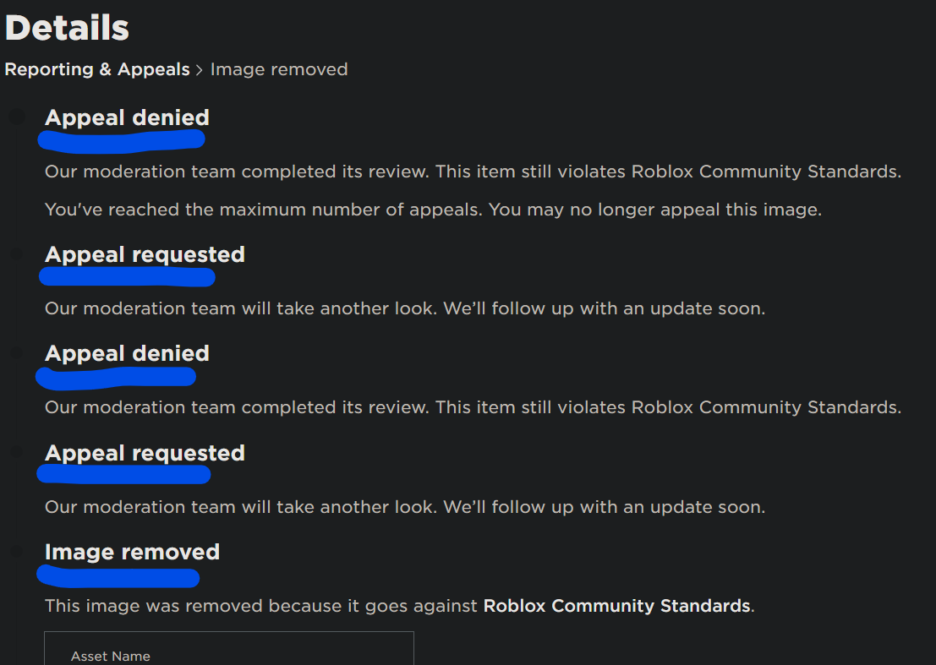The height and width of the screenshot is (665, 936).
Task: Expand the topmost Appeal denied entry
Action: [127, 117]
